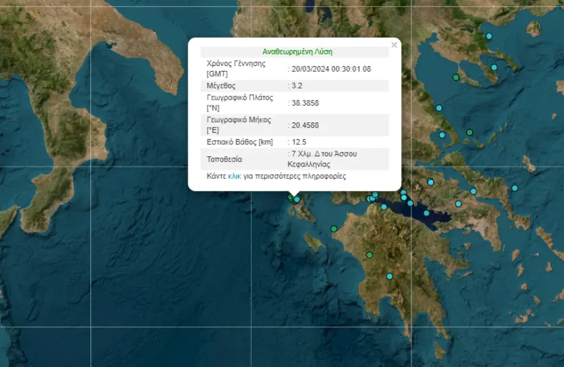This screenshot has height=367, width=564.
Task: Select the cyan marker on the Thessaly coastline
Action: coord(439,108)
